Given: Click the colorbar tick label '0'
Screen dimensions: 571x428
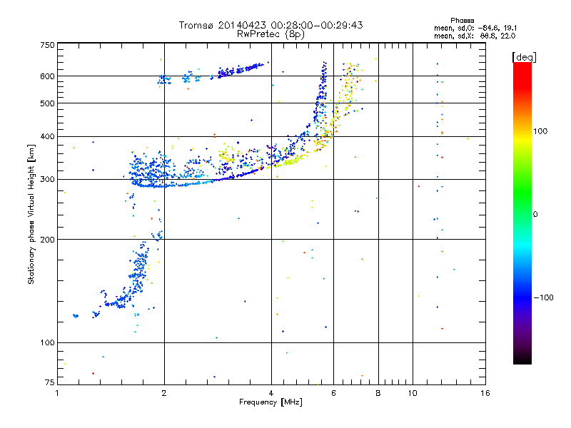Looking at the screenshot, I should click(535, 215).
